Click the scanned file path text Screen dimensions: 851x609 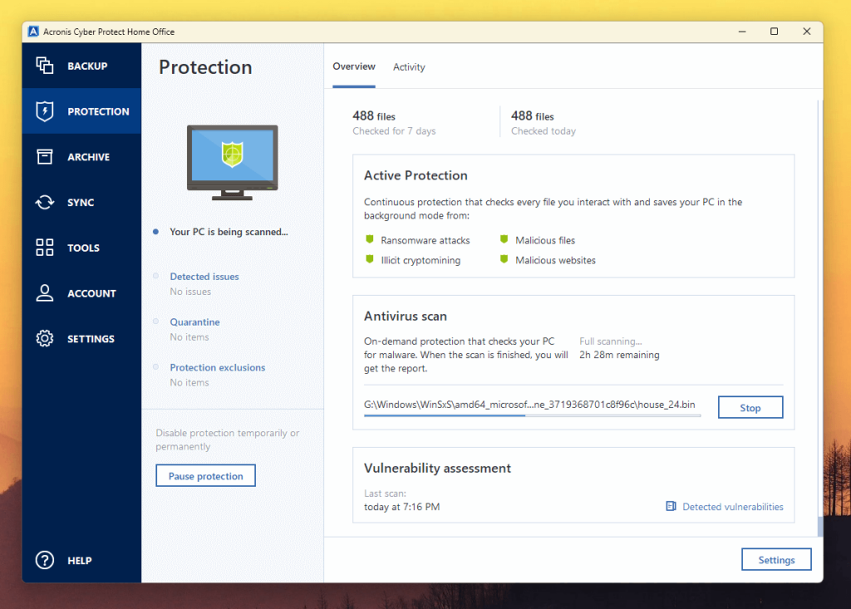point(529,405)
